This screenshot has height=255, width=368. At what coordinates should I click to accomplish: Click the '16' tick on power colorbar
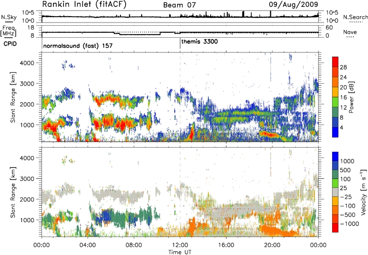(343, 98)
